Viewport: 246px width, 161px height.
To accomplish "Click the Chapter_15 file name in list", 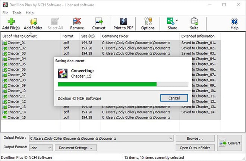I will (17, 117).
